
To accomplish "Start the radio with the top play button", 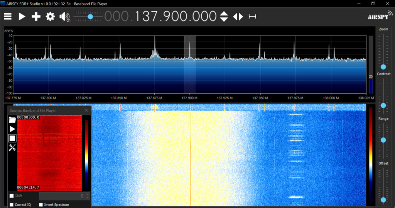I will 22,17.
